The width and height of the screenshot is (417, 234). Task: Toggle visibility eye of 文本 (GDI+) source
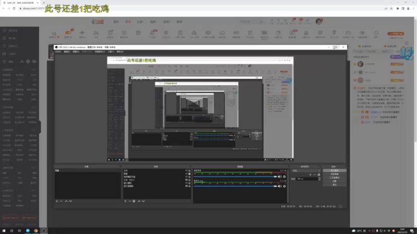(x=187, y=180)
